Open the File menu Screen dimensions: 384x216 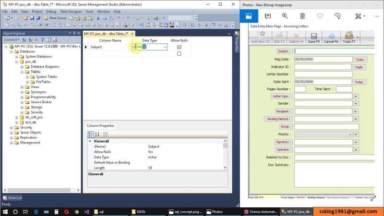(x=5, y=12)
